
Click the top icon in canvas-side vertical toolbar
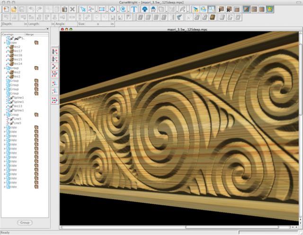coord(54,51)
